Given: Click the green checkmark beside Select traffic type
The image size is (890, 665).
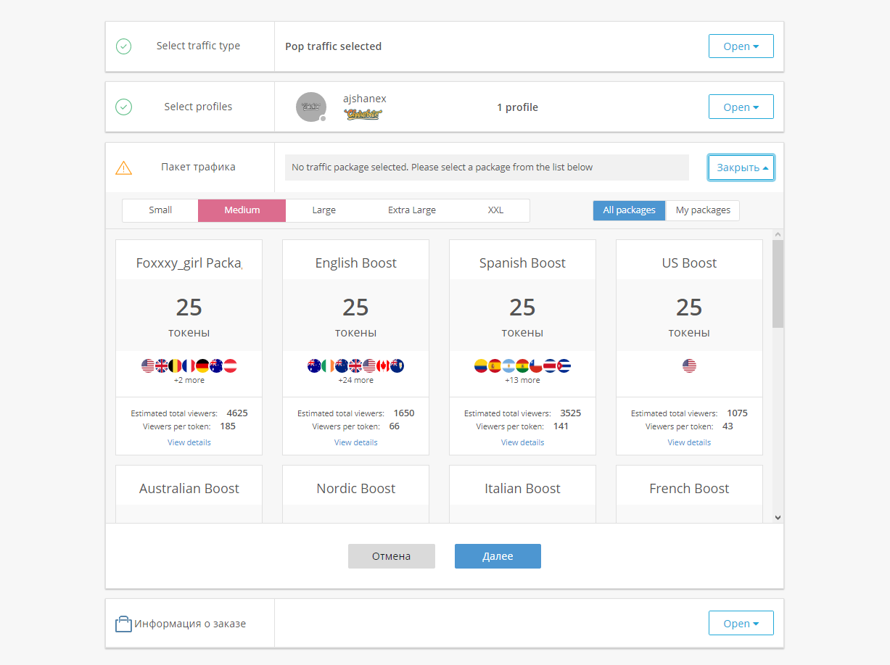Looking at the screenshot, I should point(124,46).
